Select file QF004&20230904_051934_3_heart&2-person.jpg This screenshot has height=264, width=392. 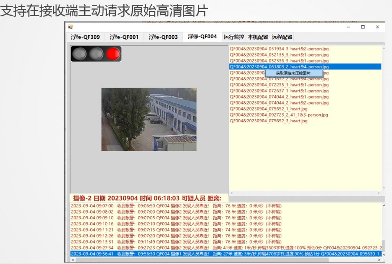[279, 49]
